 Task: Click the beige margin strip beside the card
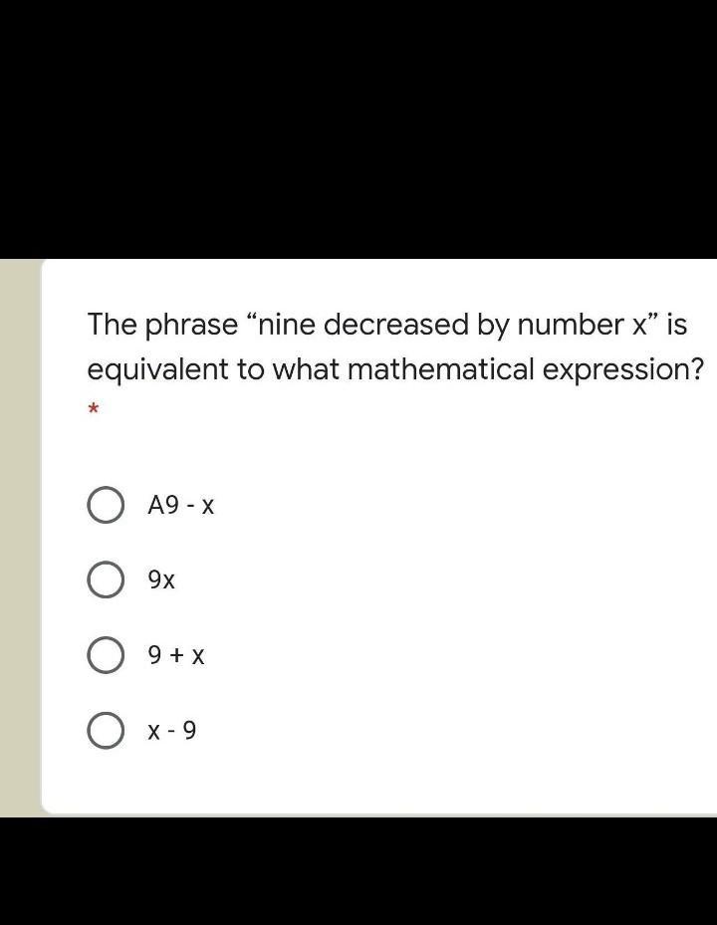19,538
